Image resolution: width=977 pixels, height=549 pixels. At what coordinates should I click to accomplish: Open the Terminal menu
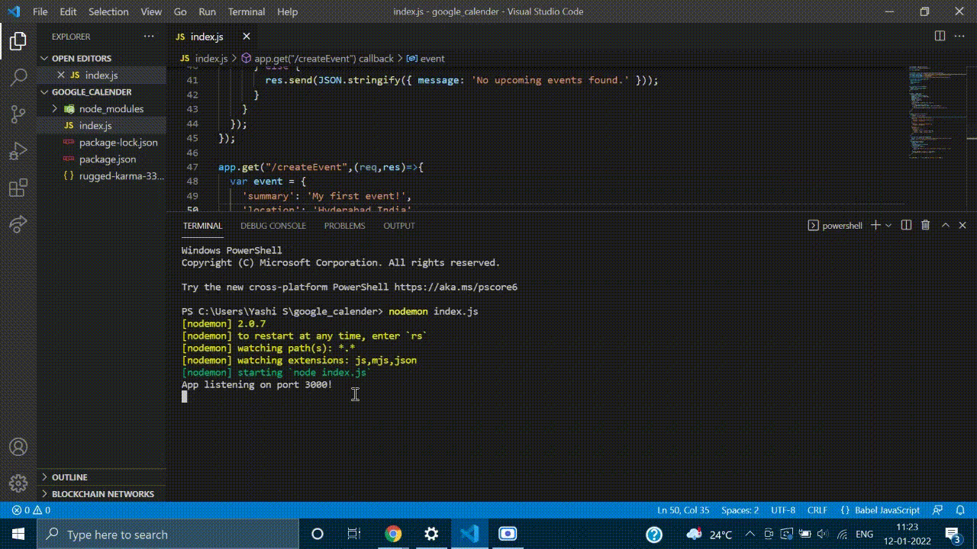click(x=246, y=11)
